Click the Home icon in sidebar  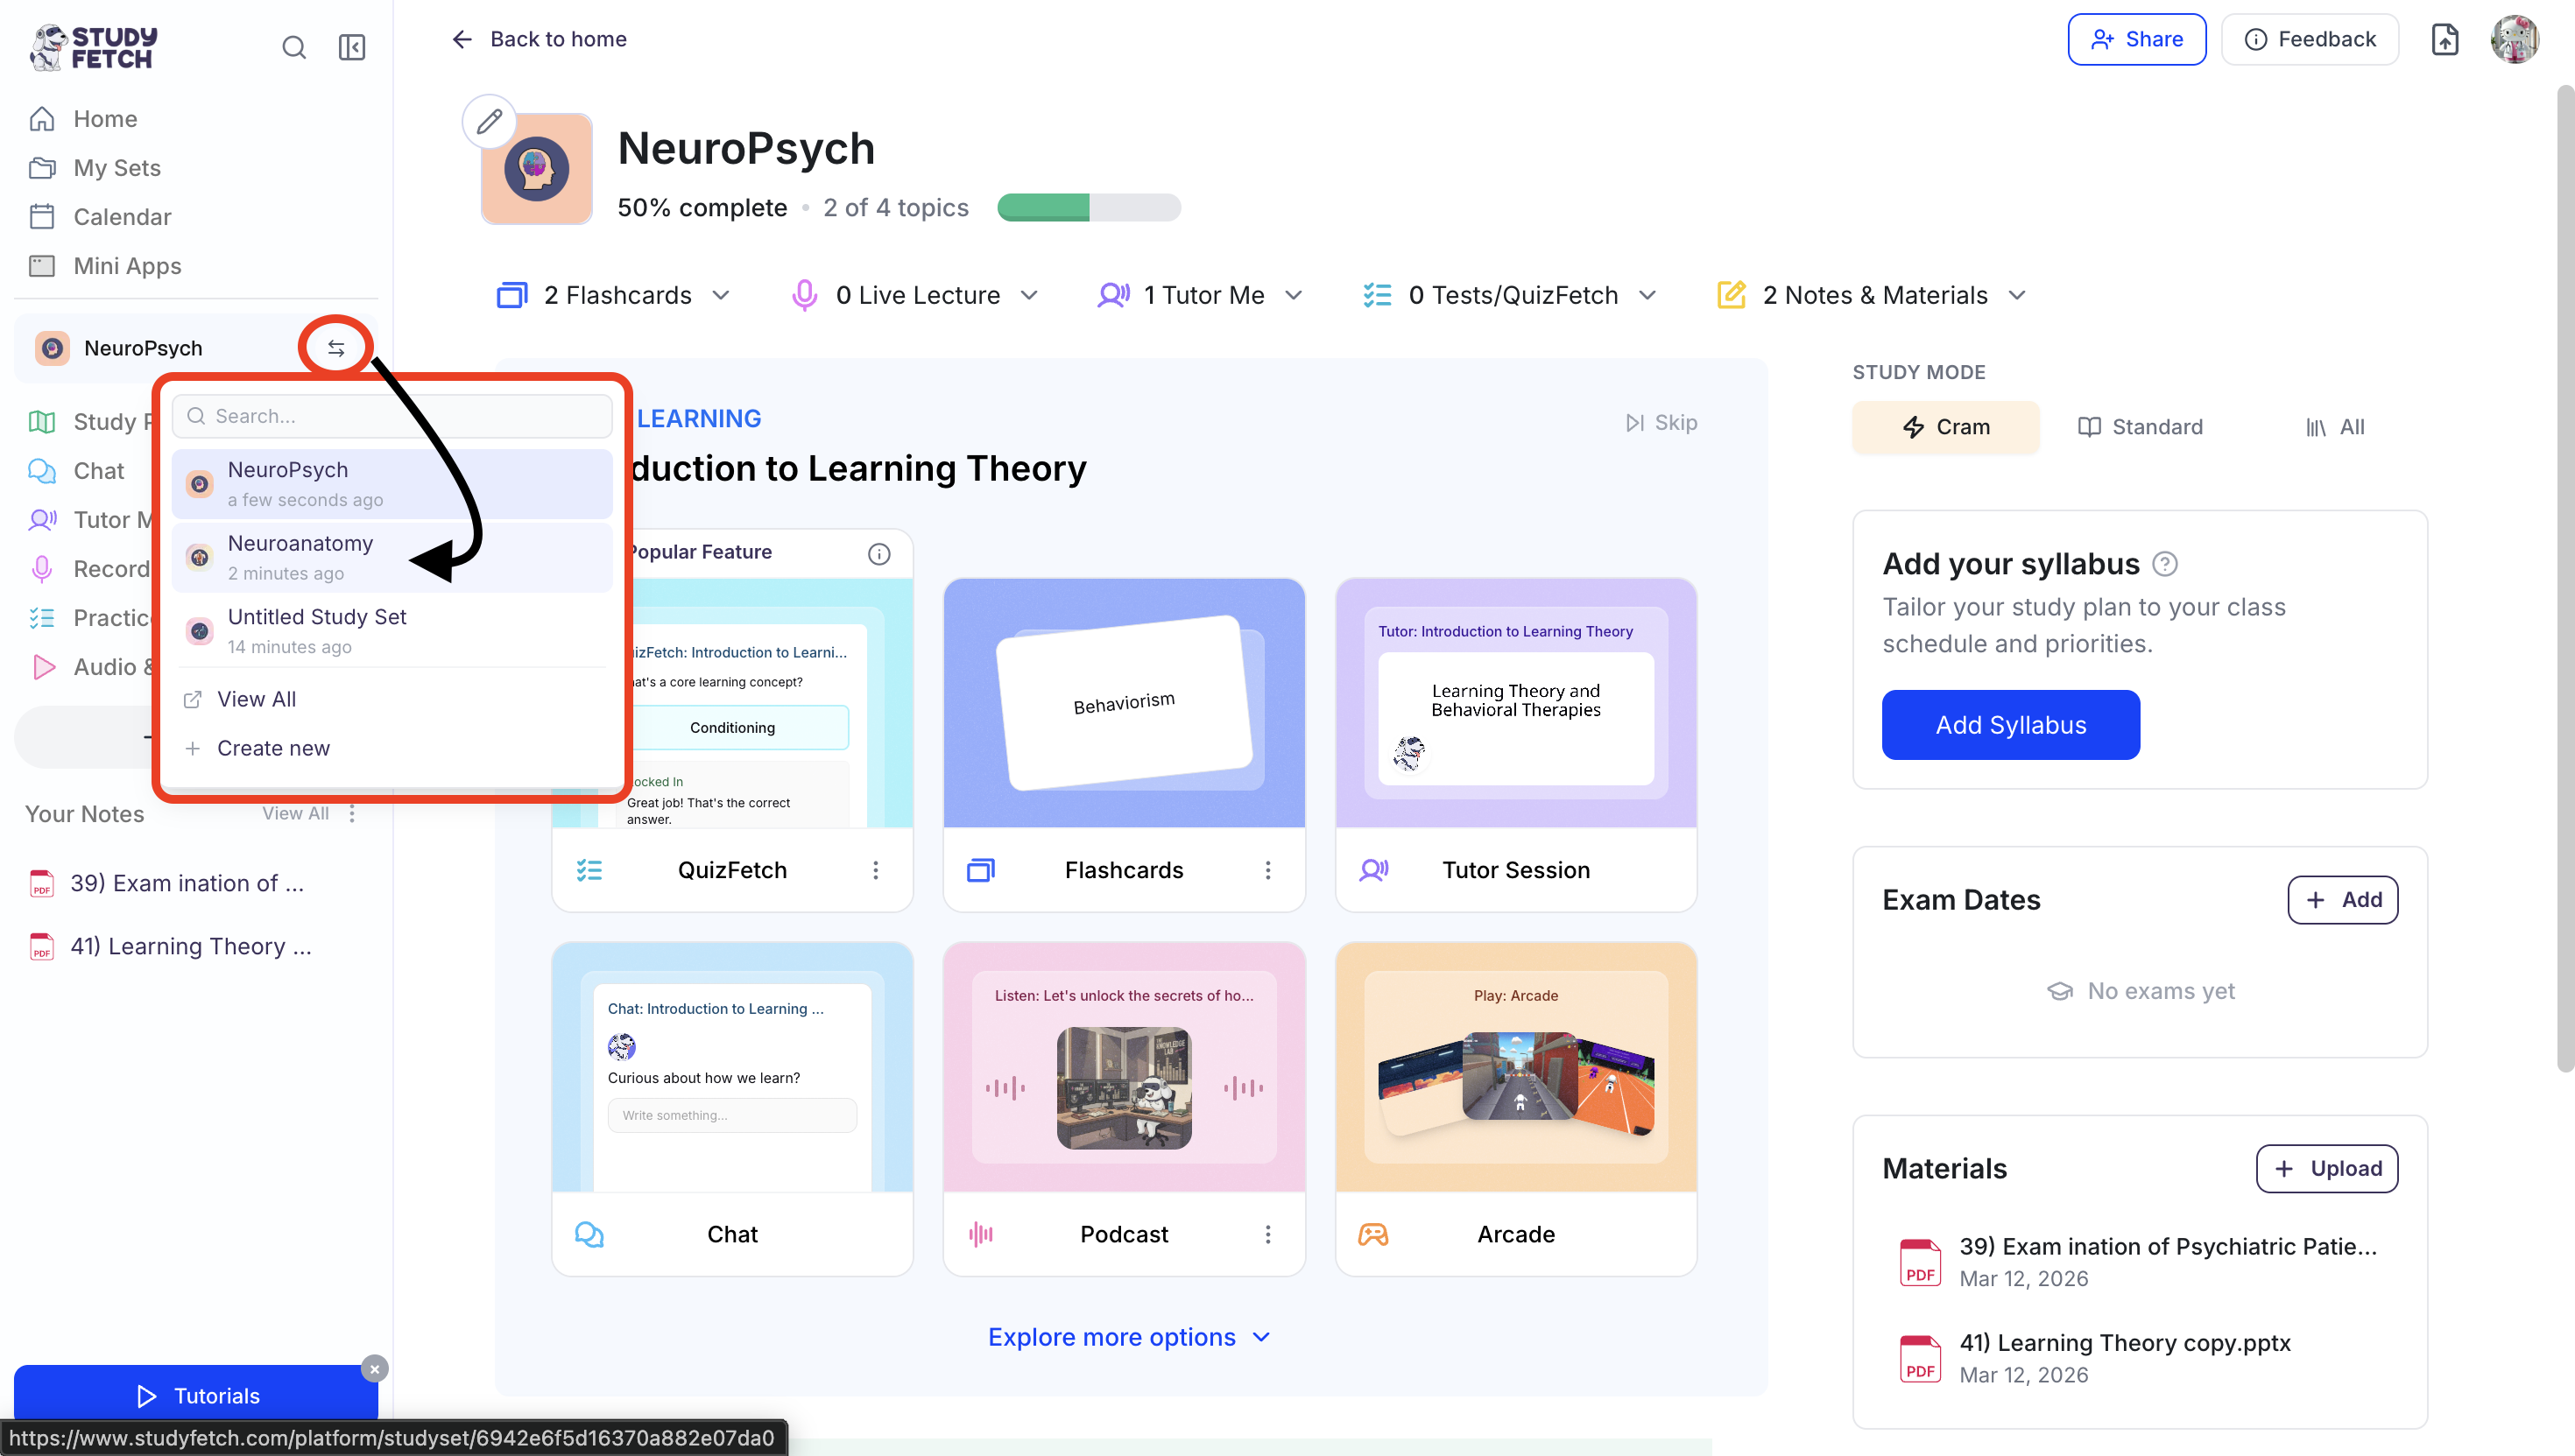pos(42,119)
